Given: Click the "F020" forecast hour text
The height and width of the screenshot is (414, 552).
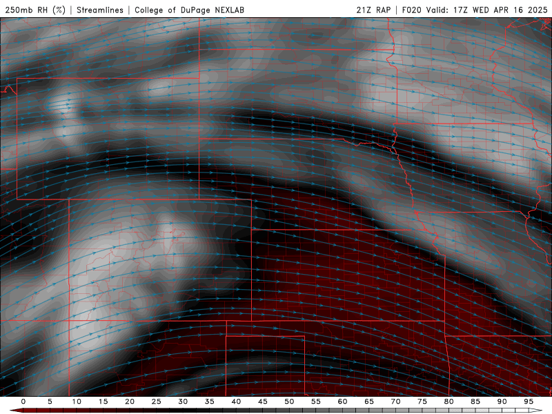Looking at the screenshot, I should tap(411, 10).
